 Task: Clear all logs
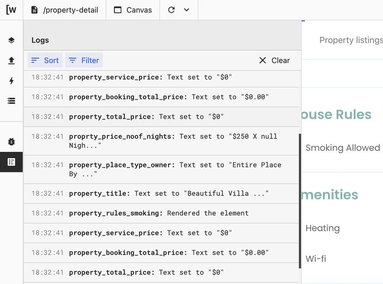pos(274,60)
